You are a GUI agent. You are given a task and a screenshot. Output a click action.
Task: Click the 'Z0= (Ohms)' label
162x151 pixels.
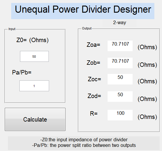(x=32, y=40)
